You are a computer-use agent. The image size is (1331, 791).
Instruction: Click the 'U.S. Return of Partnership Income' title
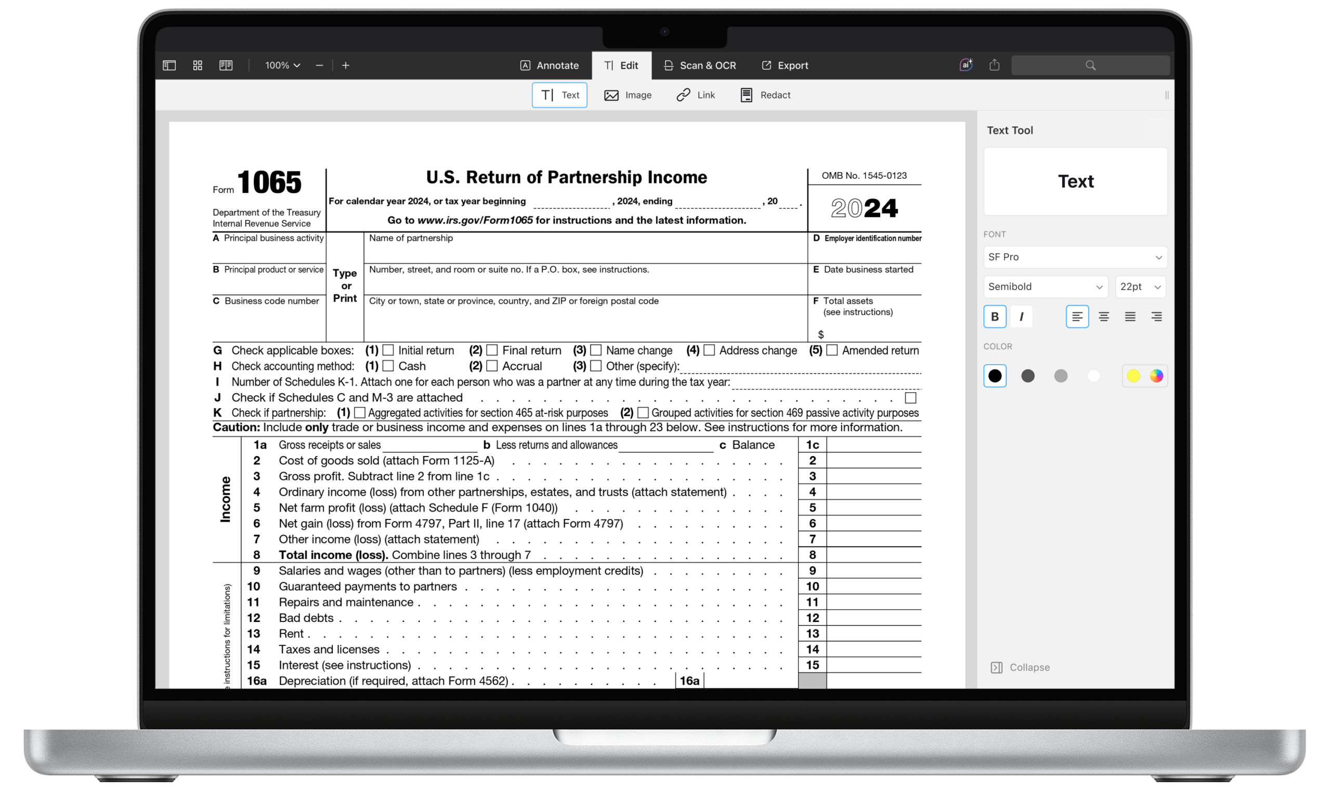pyautogui.click(x=566, y=177)
